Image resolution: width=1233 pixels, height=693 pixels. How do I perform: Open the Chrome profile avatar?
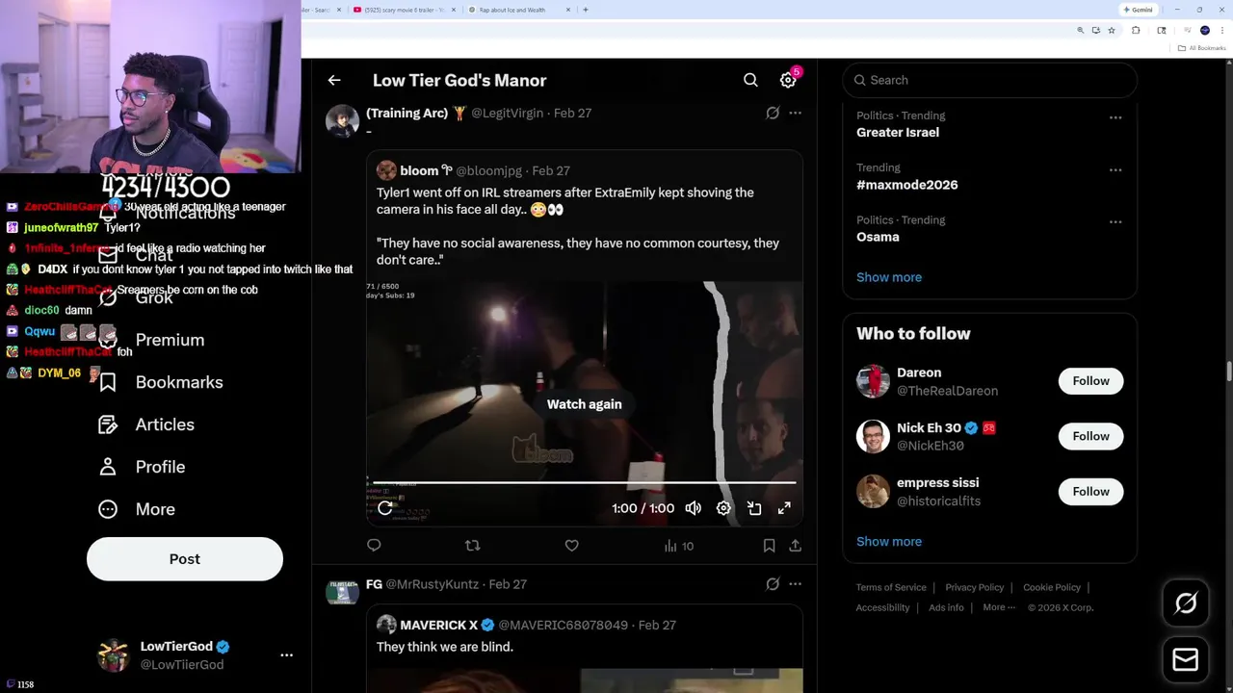[1205, 31]
